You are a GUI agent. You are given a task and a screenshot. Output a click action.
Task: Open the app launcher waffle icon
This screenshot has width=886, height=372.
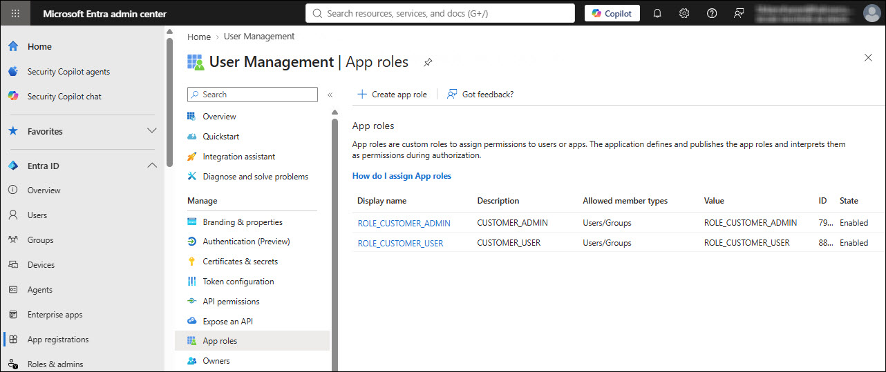(15, 13)
